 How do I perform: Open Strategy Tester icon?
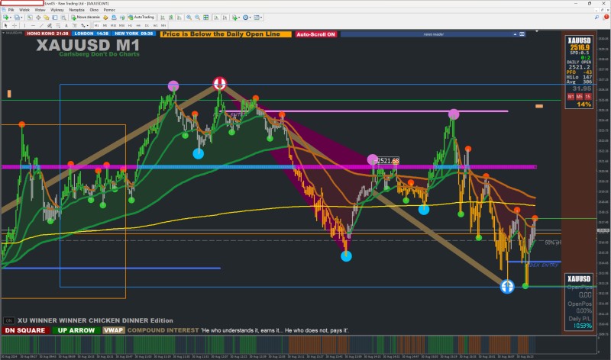click(x=63, y=17)
